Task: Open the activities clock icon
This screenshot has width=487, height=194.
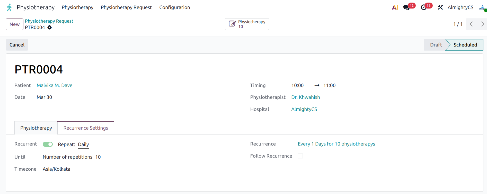Action: [x=423, y=7]
